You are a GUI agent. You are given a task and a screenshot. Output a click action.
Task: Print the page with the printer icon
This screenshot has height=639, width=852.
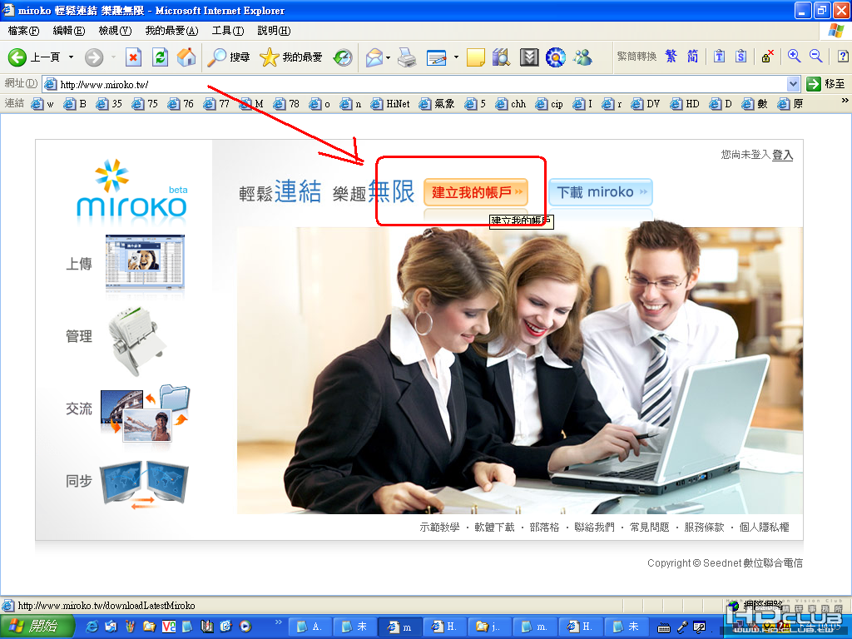406,57
